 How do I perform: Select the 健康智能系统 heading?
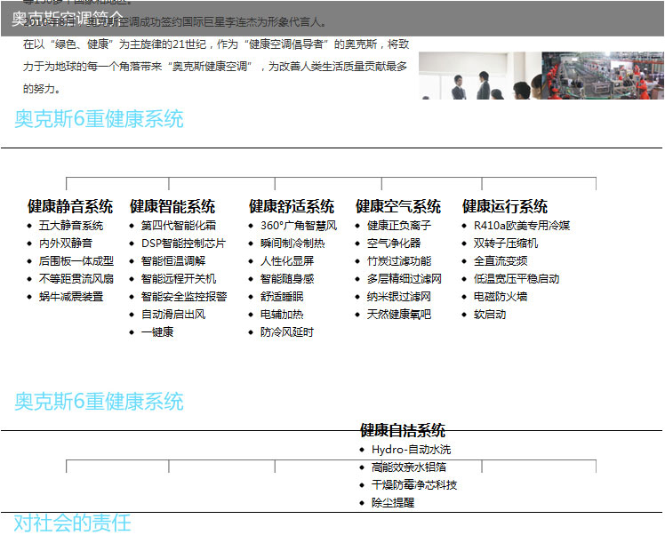pos(172,206)
